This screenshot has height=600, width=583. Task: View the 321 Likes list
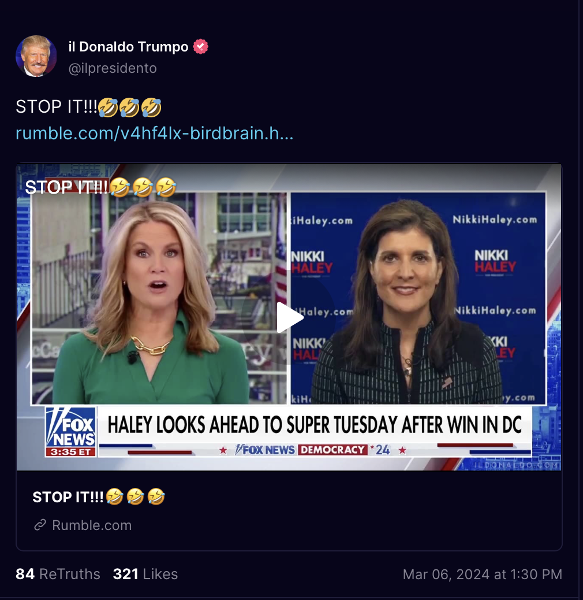[145, 574]
